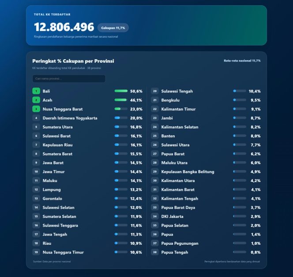Click rank 20 badge for Sulawesi Tengah

tap(155, 91)
